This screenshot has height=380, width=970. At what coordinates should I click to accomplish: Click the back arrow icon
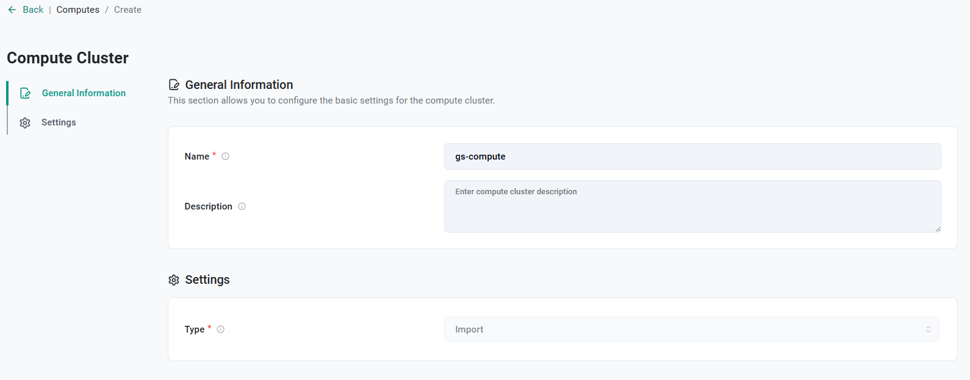tap(12, 10)
